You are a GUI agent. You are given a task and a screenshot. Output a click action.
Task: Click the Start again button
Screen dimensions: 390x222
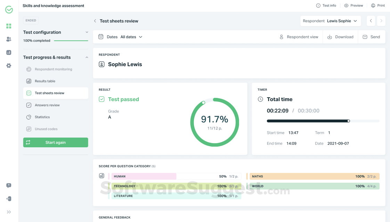(x=56, y=142)
